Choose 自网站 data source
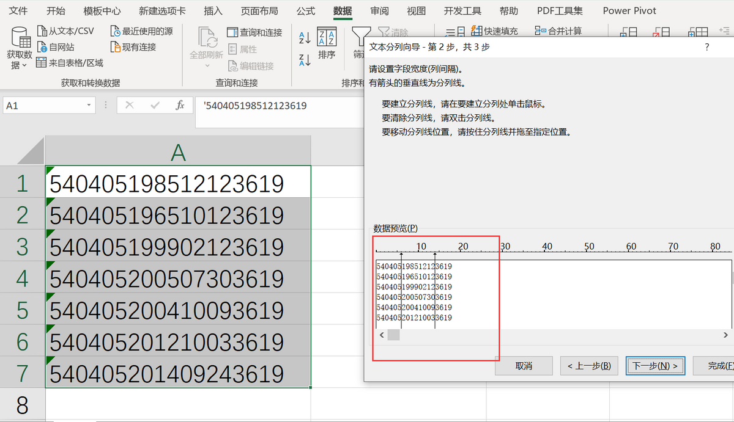This screenshot has width=734, height=422. 56,47
